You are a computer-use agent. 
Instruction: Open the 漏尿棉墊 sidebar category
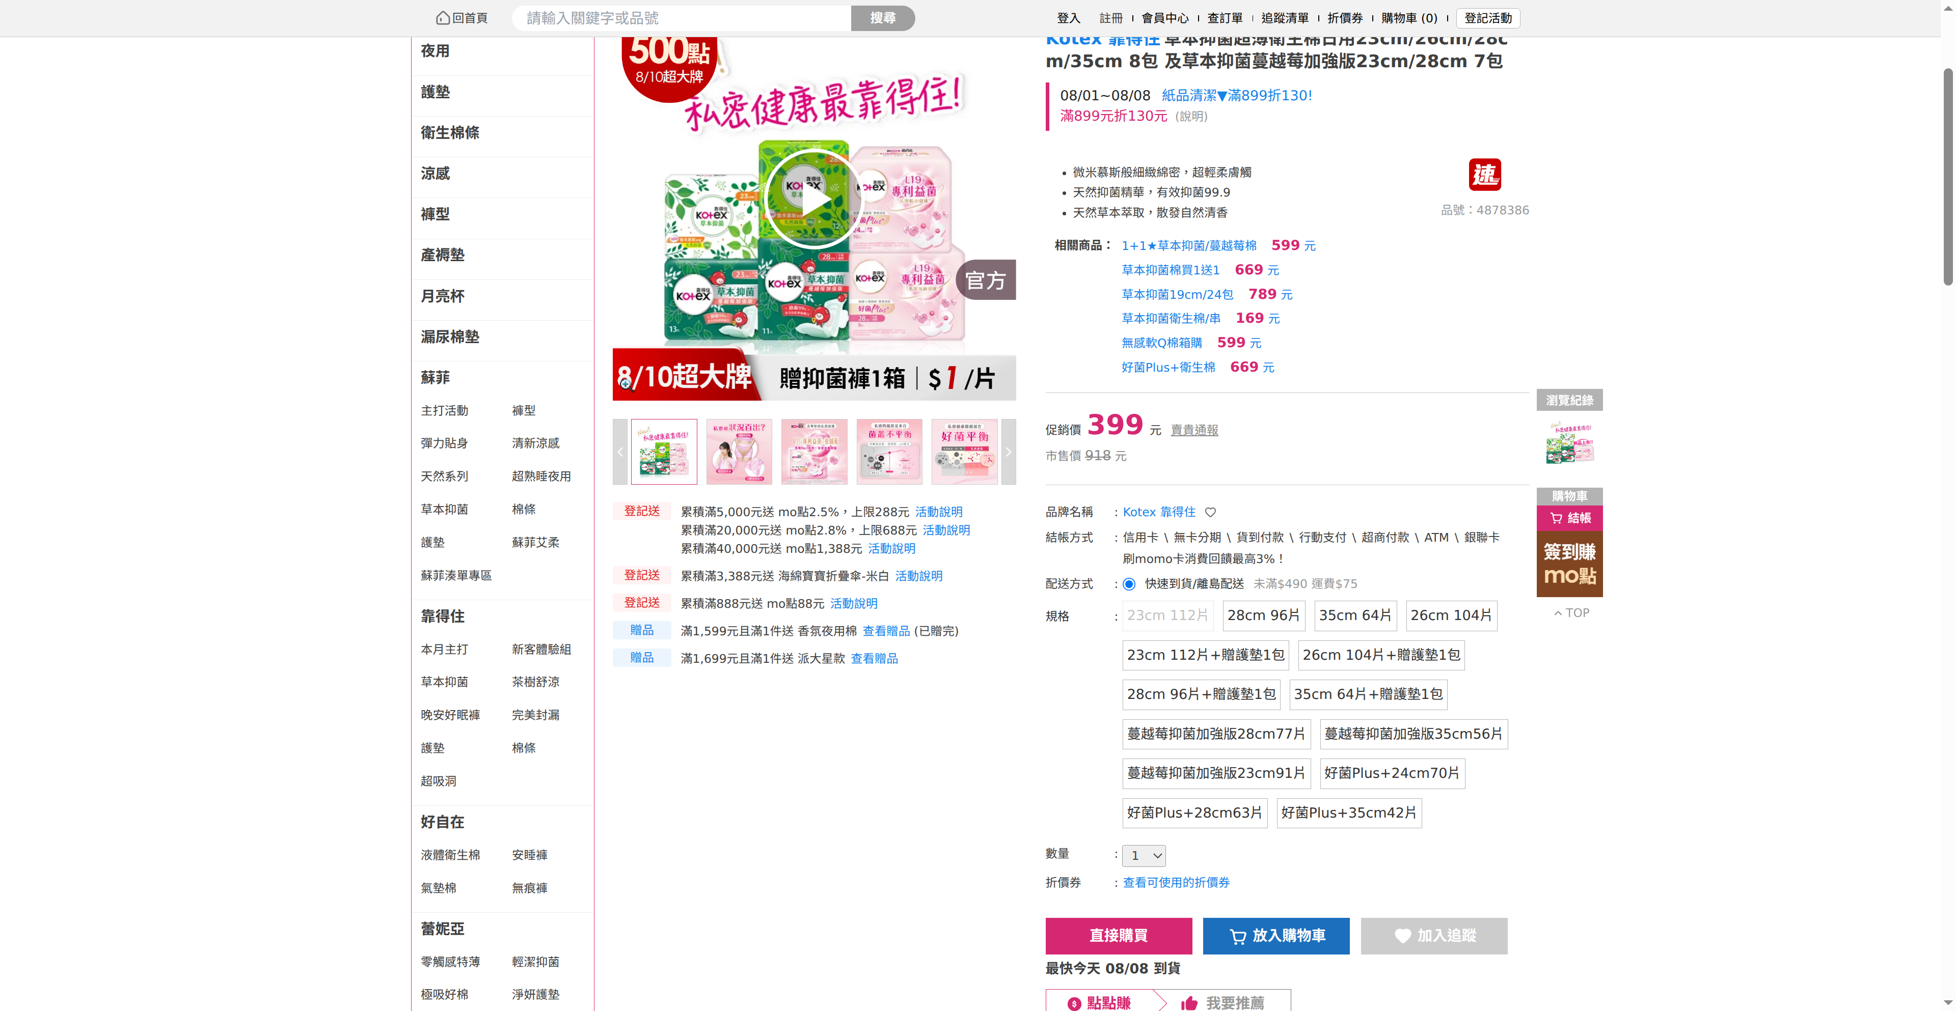[x=450, y=337]
